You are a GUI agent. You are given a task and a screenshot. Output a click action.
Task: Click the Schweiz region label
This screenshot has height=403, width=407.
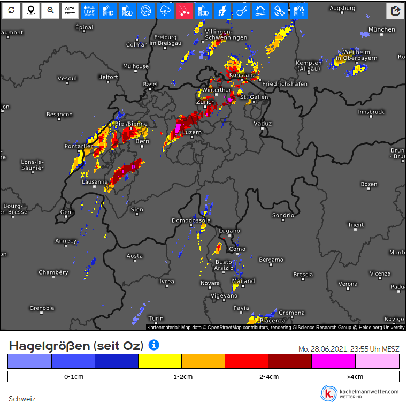tap(22, 399)
